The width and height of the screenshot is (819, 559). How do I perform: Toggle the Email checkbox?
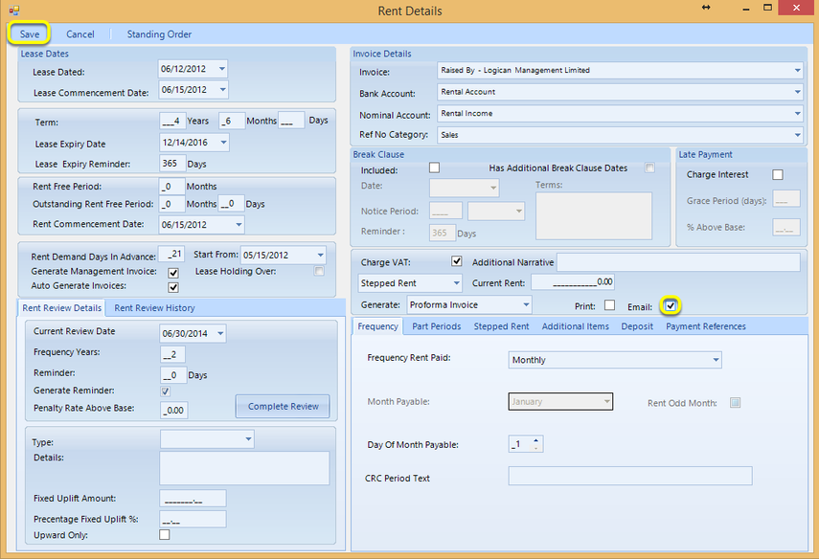(x=671, y=306)
